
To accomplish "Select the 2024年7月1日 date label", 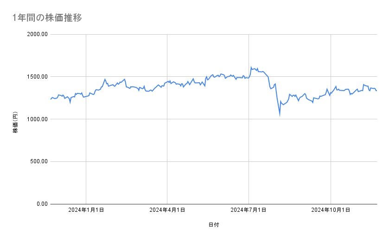I will [x=249, y=210].
